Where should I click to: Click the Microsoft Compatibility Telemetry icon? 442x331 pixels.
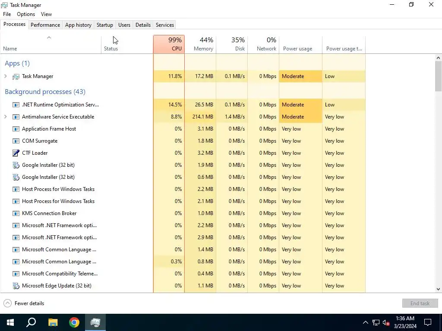pos(16,274)
